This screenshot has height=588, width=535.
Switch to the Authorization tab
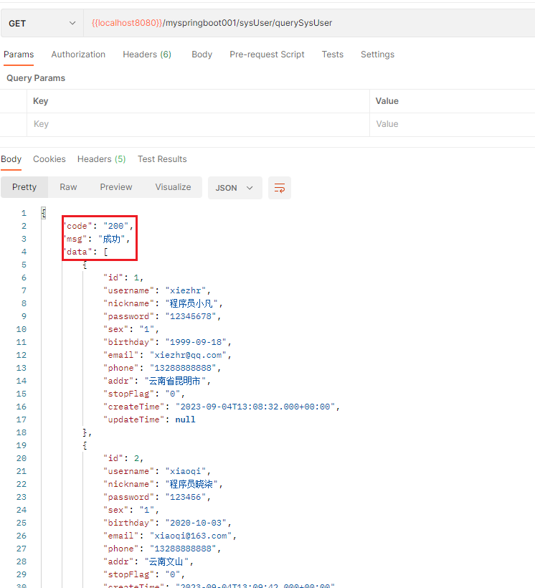78,54
